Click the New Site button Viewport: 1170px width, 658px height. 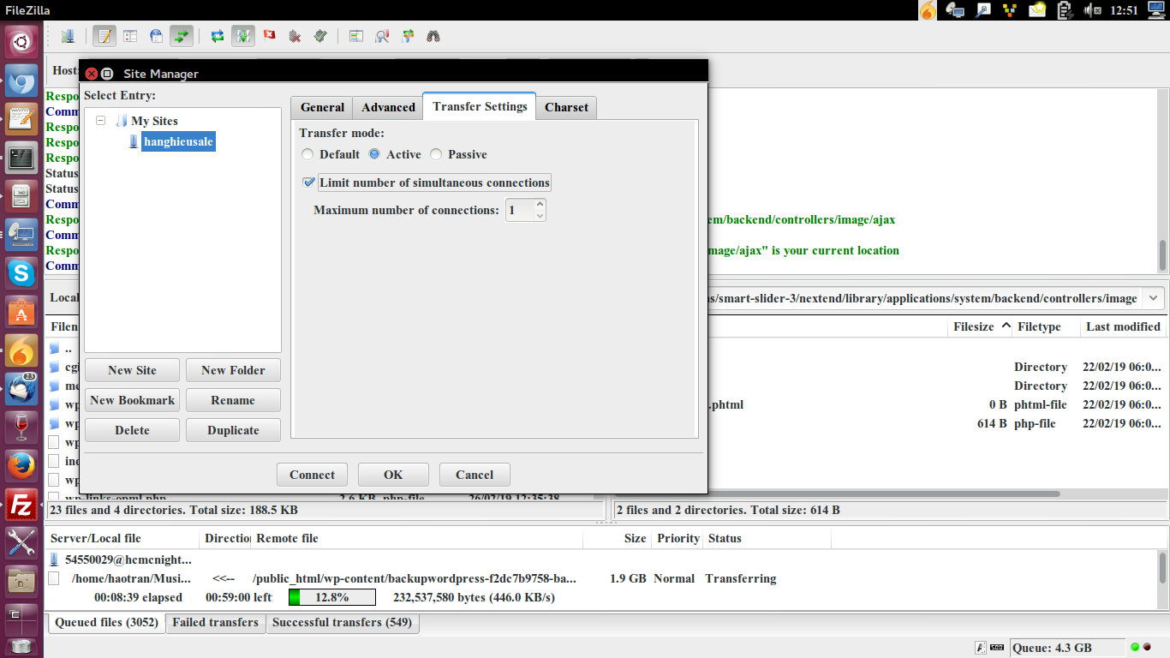(132, 370)
